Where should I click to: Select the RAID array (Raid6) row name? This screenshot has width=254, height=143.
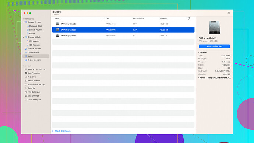(x=68, y=36)
